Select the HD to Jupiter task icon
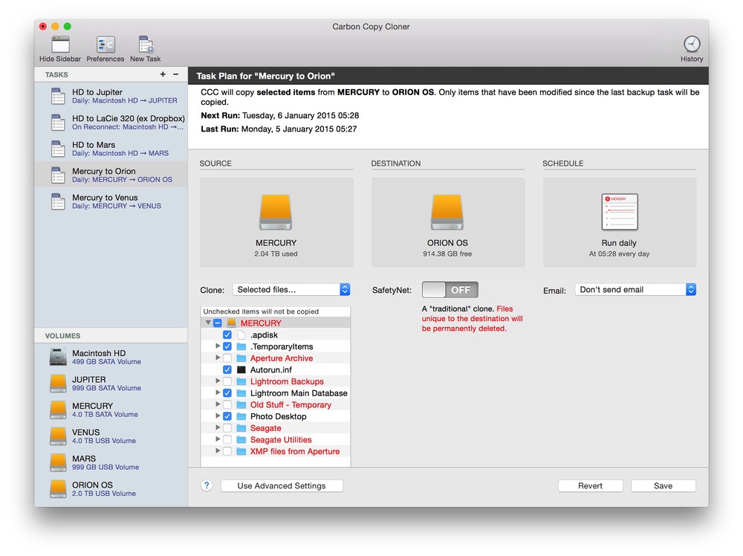The width and height of the screenshot is (743, 556). 58,96
